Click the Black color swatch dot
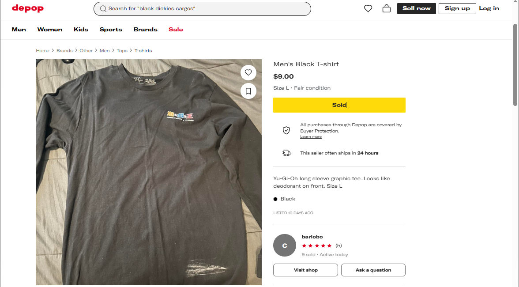Viewport: 519px width, 287px height. pos(275,199)
